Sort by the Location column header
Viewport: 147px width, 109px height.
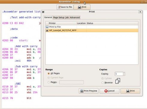tap(81, 23)
